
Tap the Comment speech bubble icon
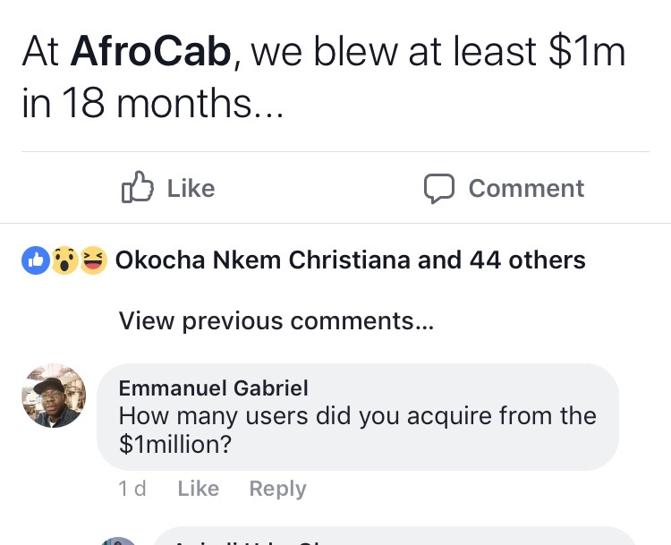(x=438, y=188)
